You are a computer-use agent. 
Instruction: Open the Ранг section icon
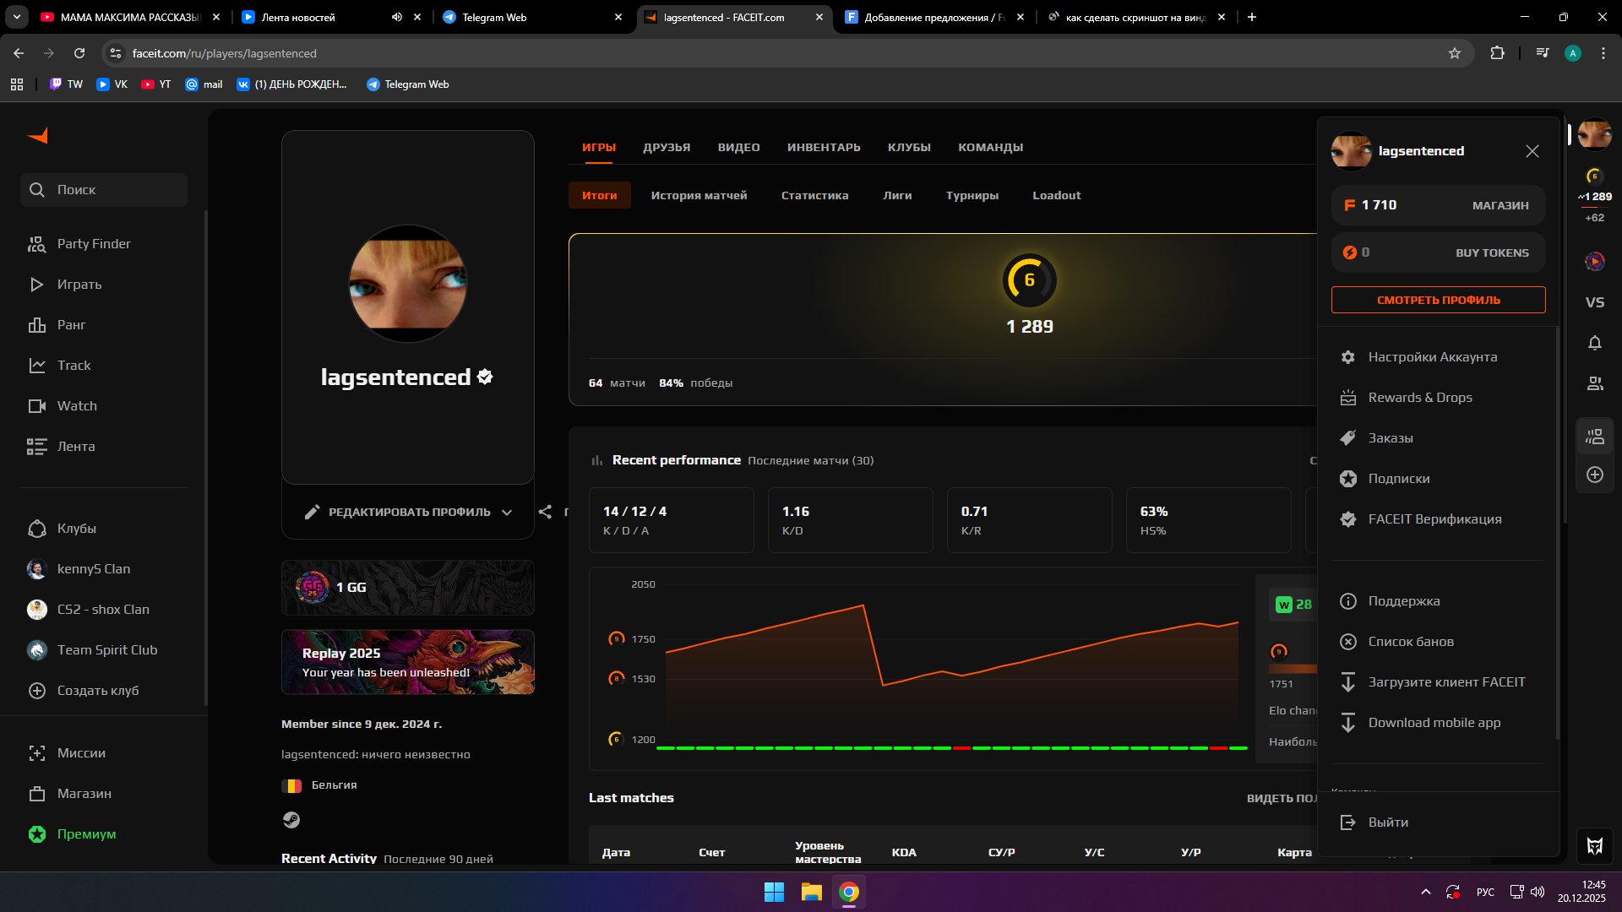click(x=37, y=325)
